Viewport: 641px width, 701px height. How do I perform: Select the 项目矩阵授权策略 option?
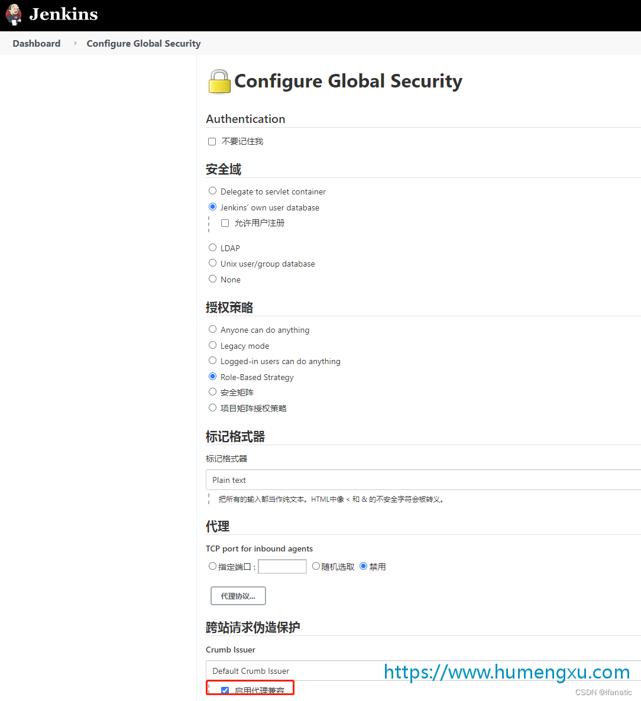tap(212, 408)
